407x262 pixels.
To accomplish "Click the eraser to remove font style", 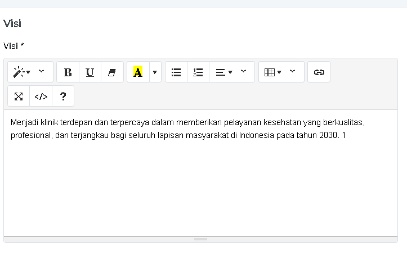I will (112, 72).
